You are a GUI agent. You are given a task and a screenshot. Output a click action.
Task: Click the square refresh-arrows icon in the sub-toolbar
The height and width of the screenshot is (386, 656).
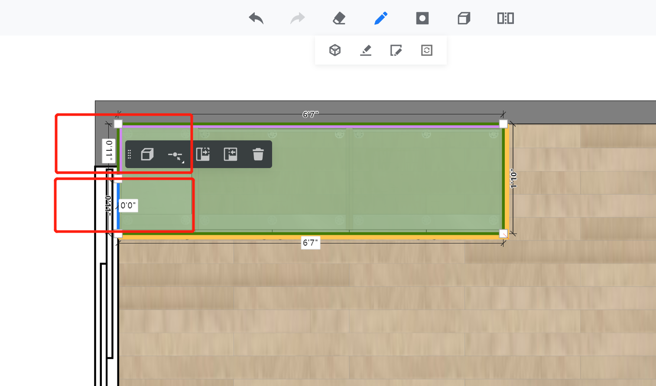tap(427, 50)
